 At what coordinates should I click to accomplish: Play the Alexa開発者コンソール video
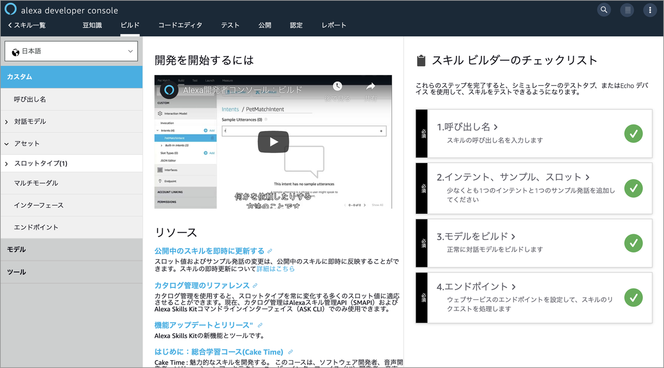(x=273, y=142)
